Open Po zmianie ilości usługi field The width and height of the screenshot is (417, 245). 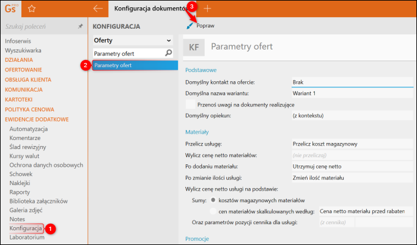352,178
